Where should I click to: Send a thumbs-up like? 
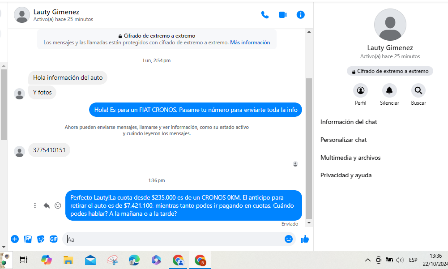pos(305,239)
